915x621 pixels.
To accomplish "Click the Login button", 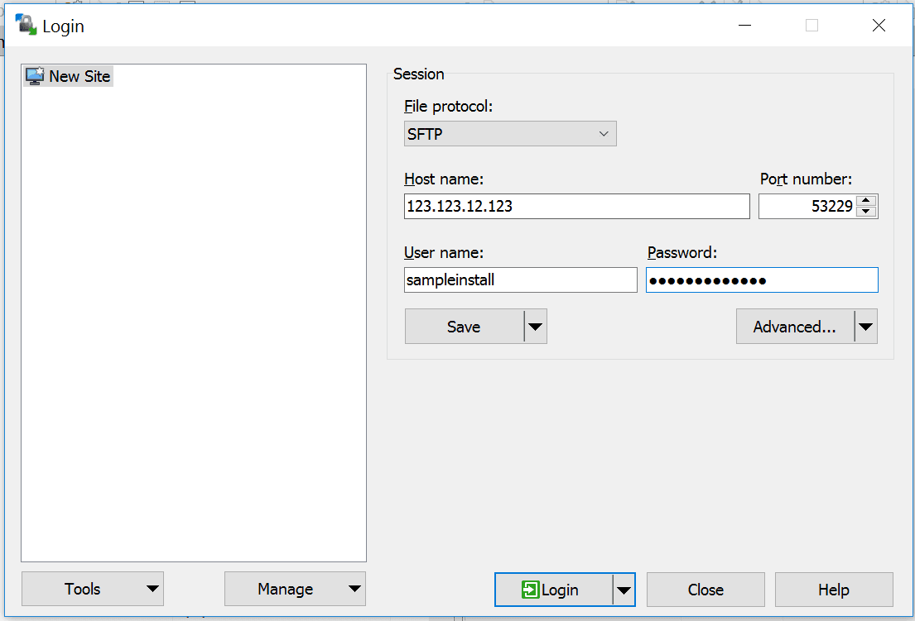I will (558, 590).
